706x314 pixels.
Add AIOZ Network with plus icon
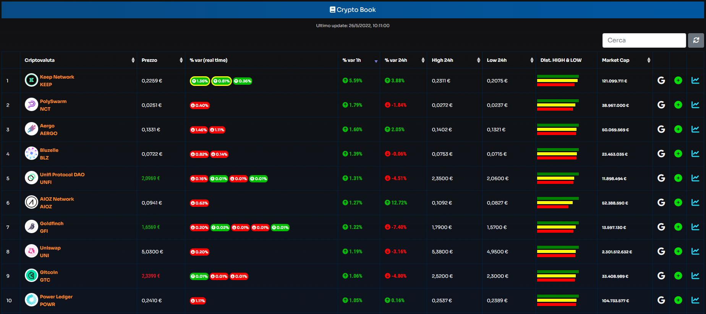pyautogui.click(x=678, y=202)
